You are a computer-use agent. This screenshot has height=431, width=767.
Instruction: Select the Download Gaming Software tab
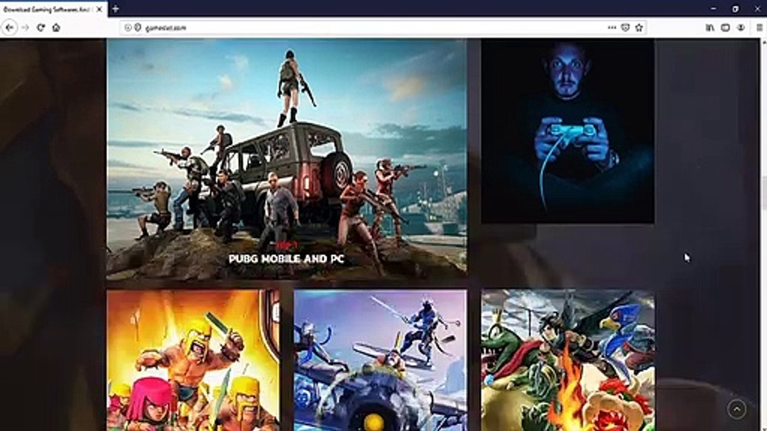click(x=54, y=9)
